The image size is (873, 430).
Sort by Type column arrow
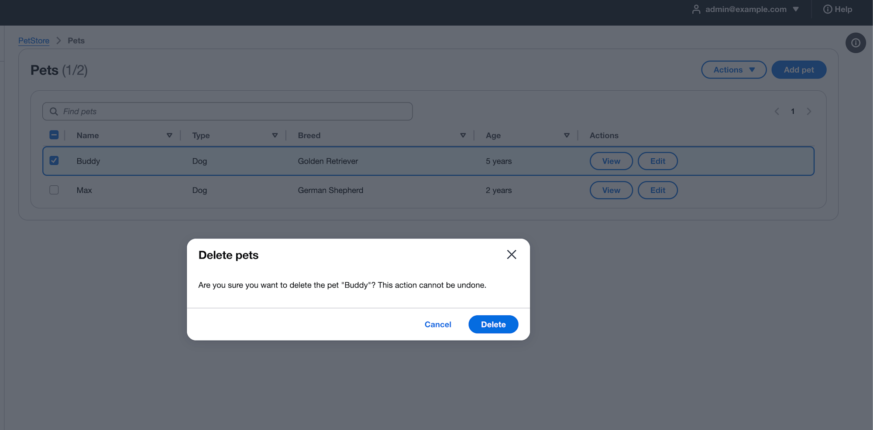coord(275,136)
